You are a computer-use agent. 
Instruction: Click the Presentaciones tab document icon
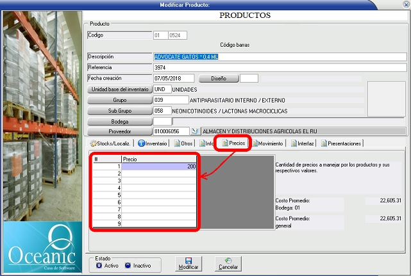click(324, 143)
